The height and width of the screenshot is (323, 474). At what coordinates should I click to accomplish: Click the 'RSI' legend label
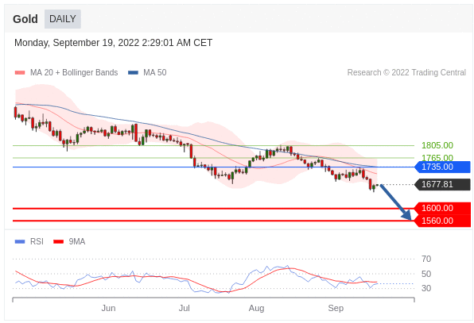(x=37, y=241)
